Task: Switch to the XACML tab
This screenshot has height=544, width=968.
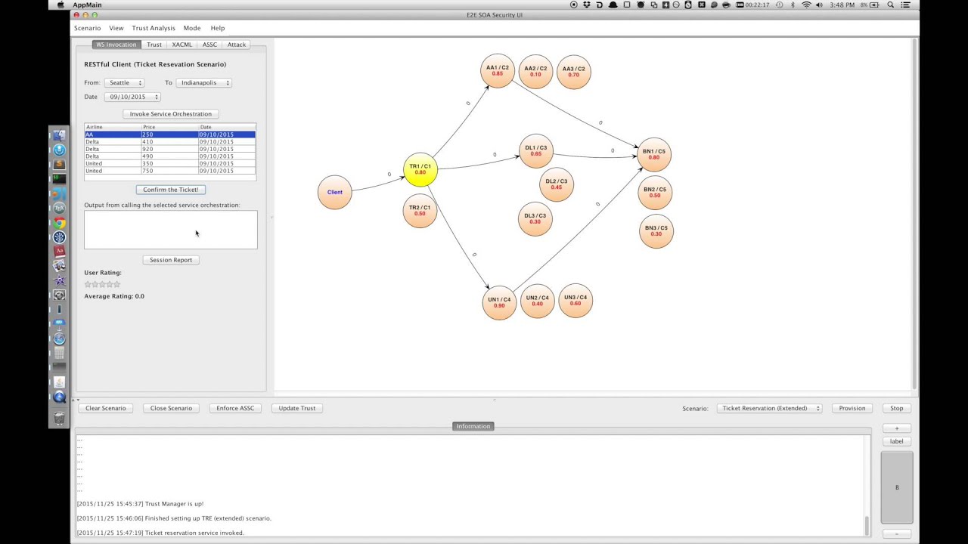Action: [181, 45]
